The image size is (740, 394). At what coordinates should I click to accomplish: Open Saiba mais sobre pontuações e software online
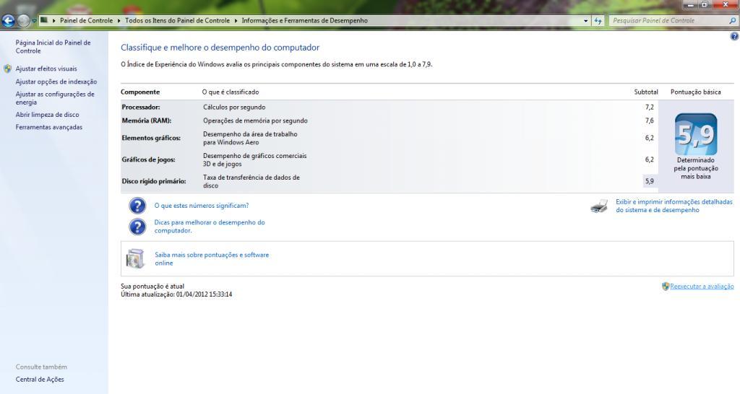[x=212, y=259]
